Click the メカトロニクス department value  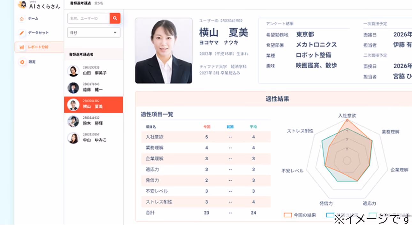316,45
